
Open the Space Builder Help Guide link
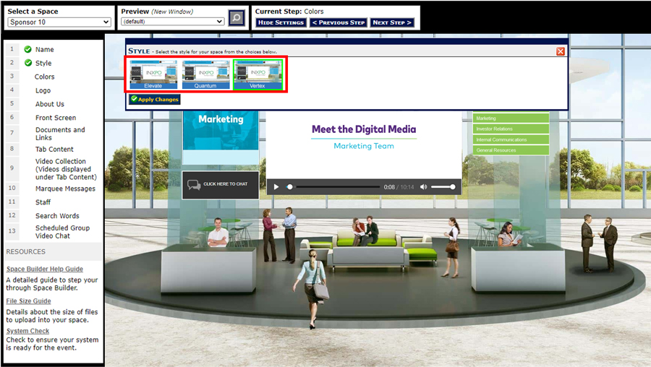[45, 269]
